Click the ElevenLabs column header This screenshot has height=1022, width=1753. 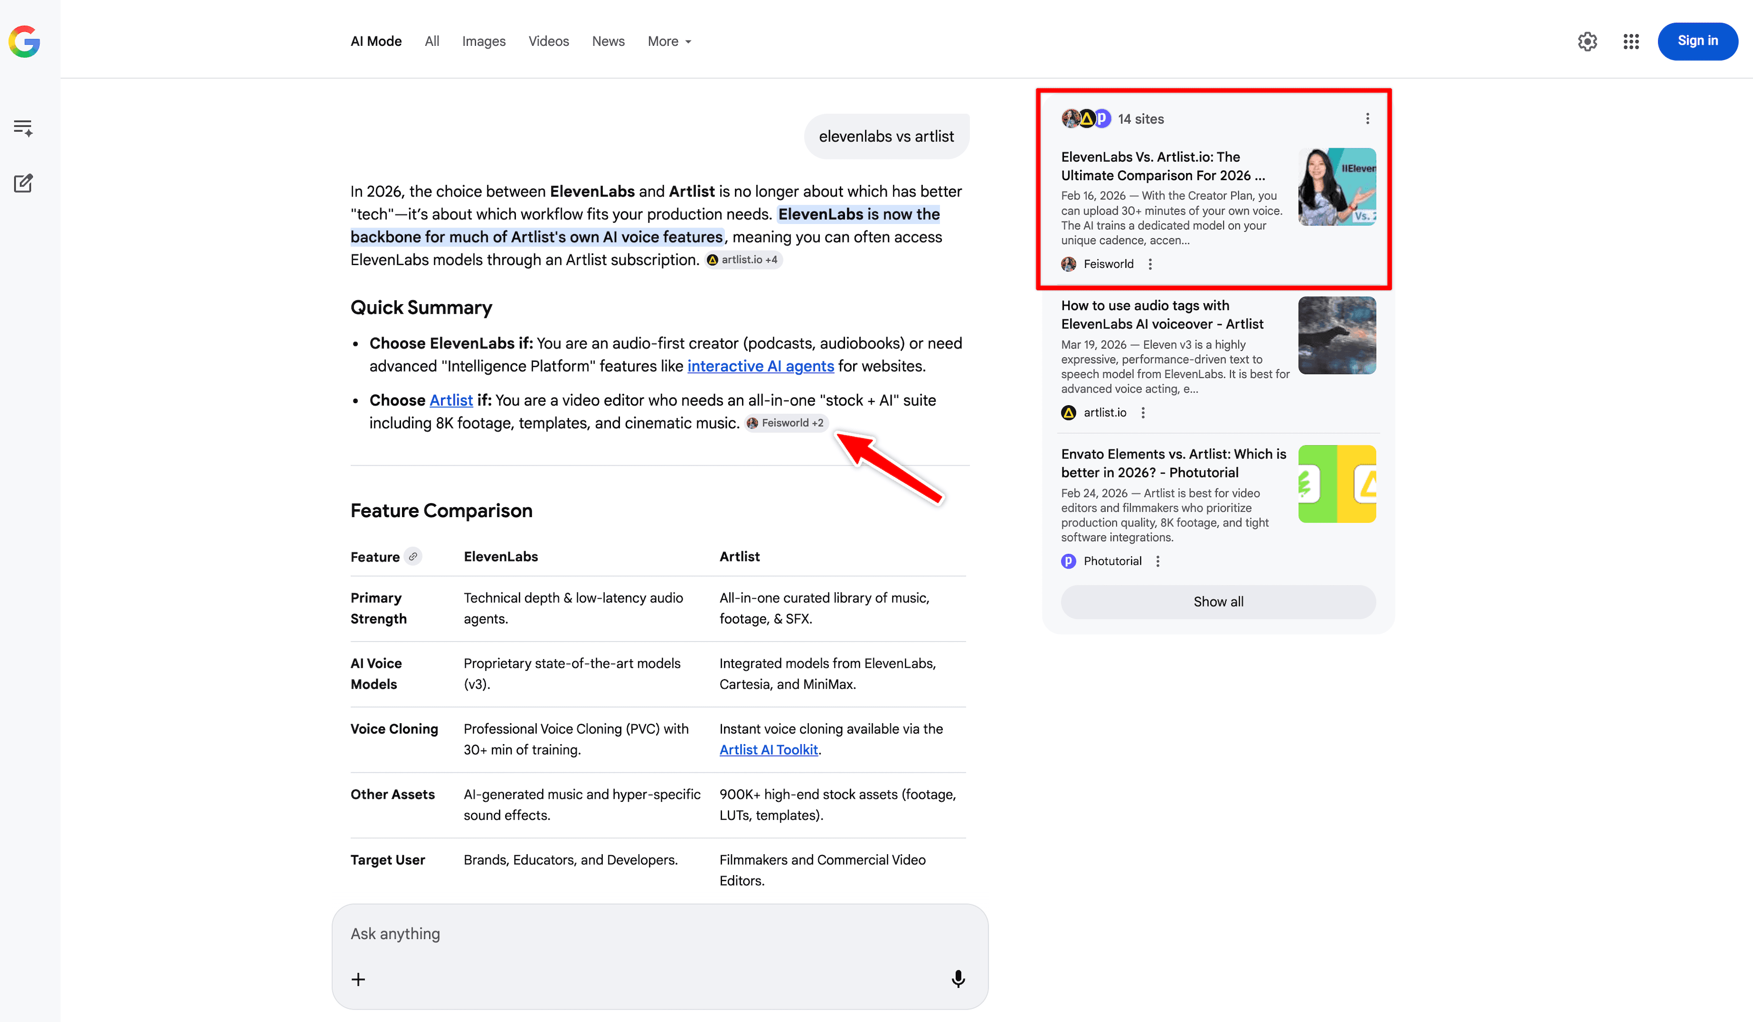501,556
